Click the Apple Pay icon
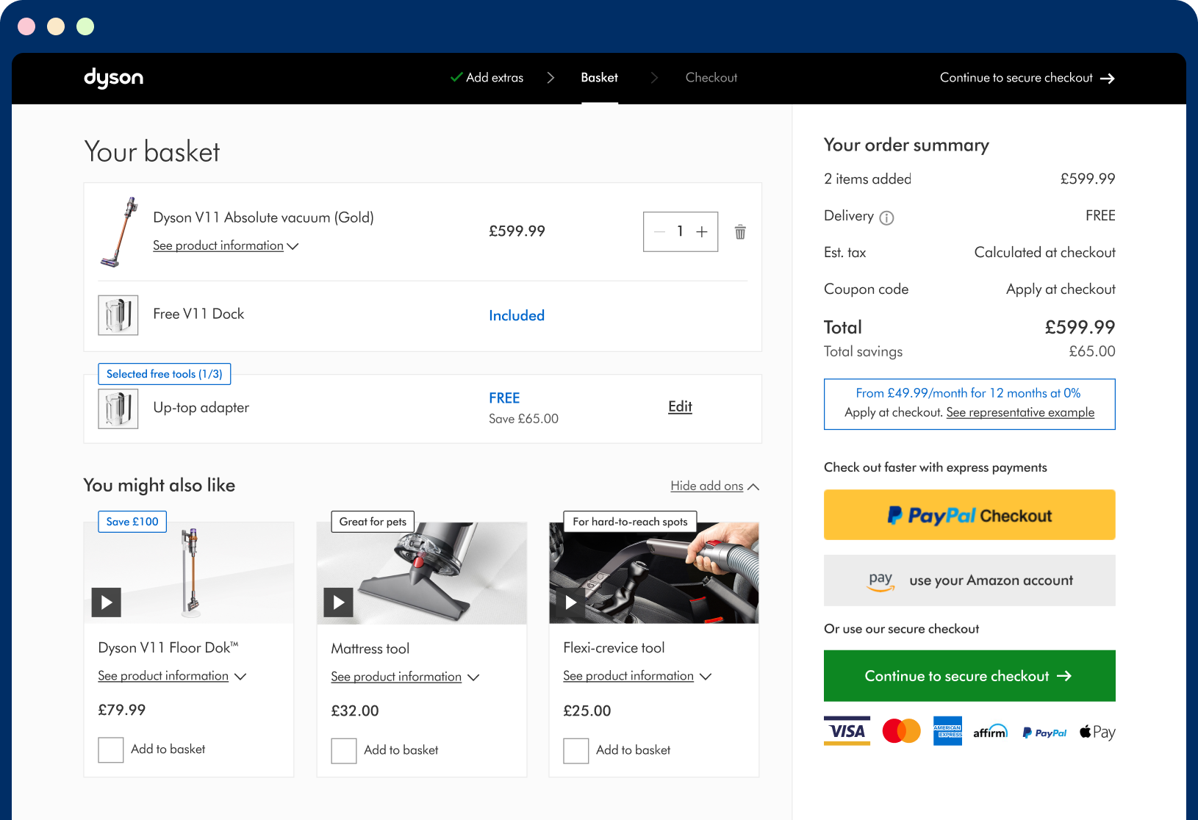 1097,732
